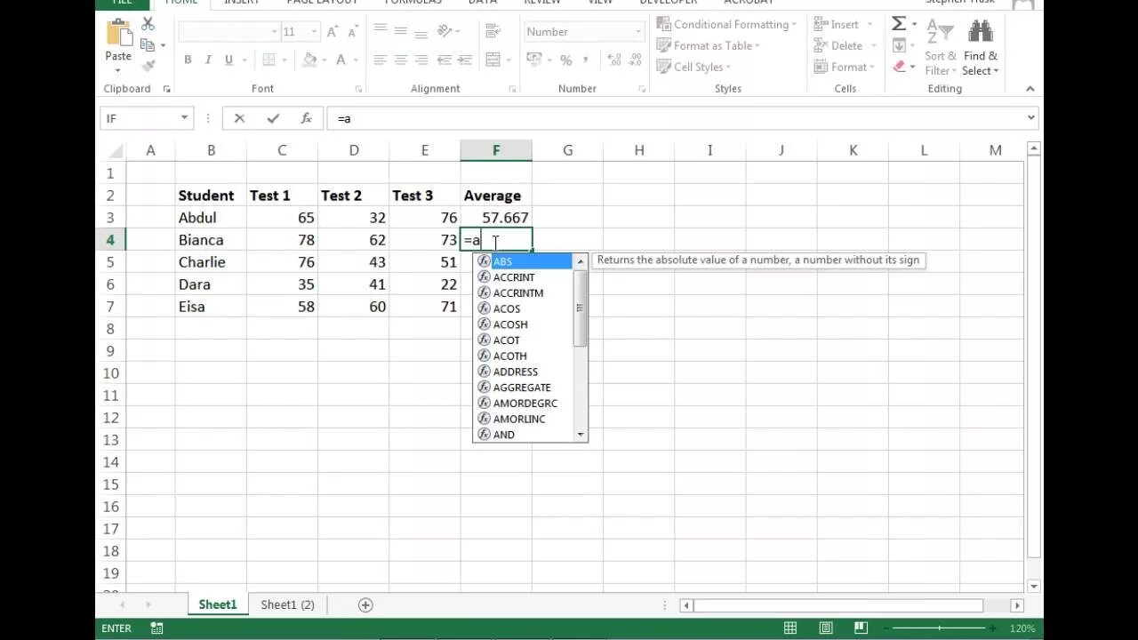Viewport: 1138px width, 640px height.
Task: Click the Copy icon in Clipboard group
Action: click(148, 44)
